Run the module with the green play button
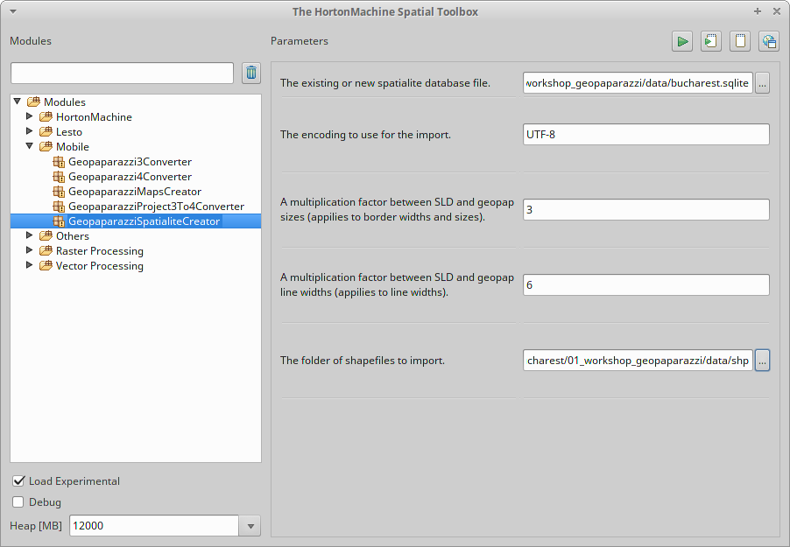This screenshot has width=790, height=547. (682, 41)
